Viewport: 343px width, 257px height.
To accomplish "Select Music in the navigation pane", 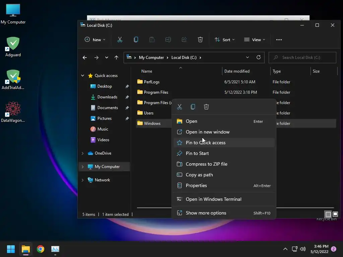I will [103, 129].
